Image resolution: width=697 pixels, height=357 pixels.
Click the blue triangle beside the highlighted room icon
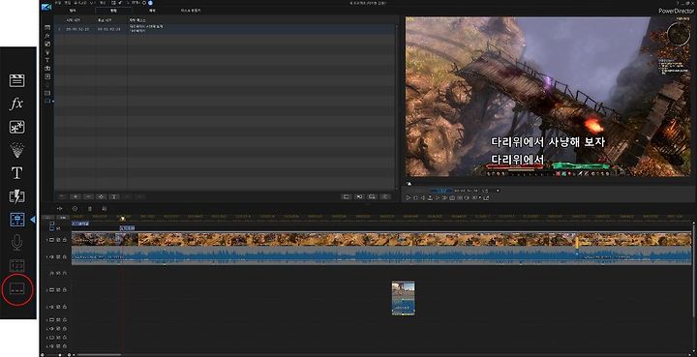(33, 220)
